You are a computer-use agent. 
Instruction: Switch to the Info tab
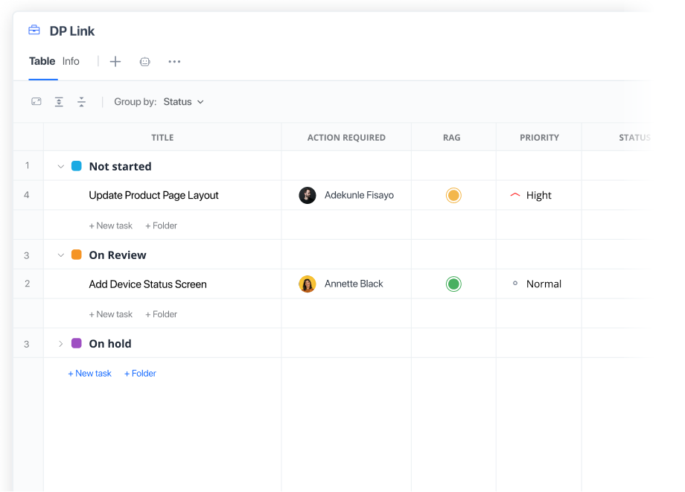click(x=71, y=62)
